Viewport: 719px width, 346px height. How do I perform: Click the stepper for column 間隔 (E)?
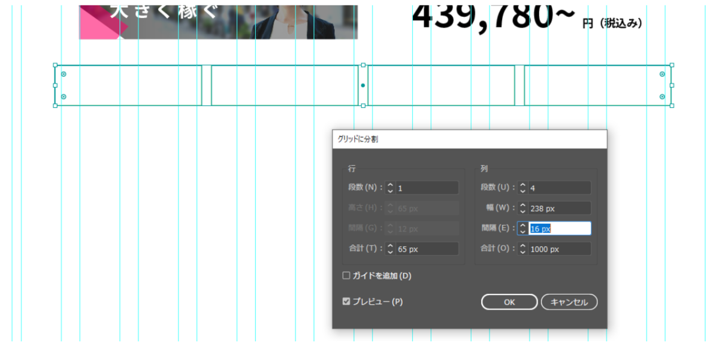click(x=522, y=229)
